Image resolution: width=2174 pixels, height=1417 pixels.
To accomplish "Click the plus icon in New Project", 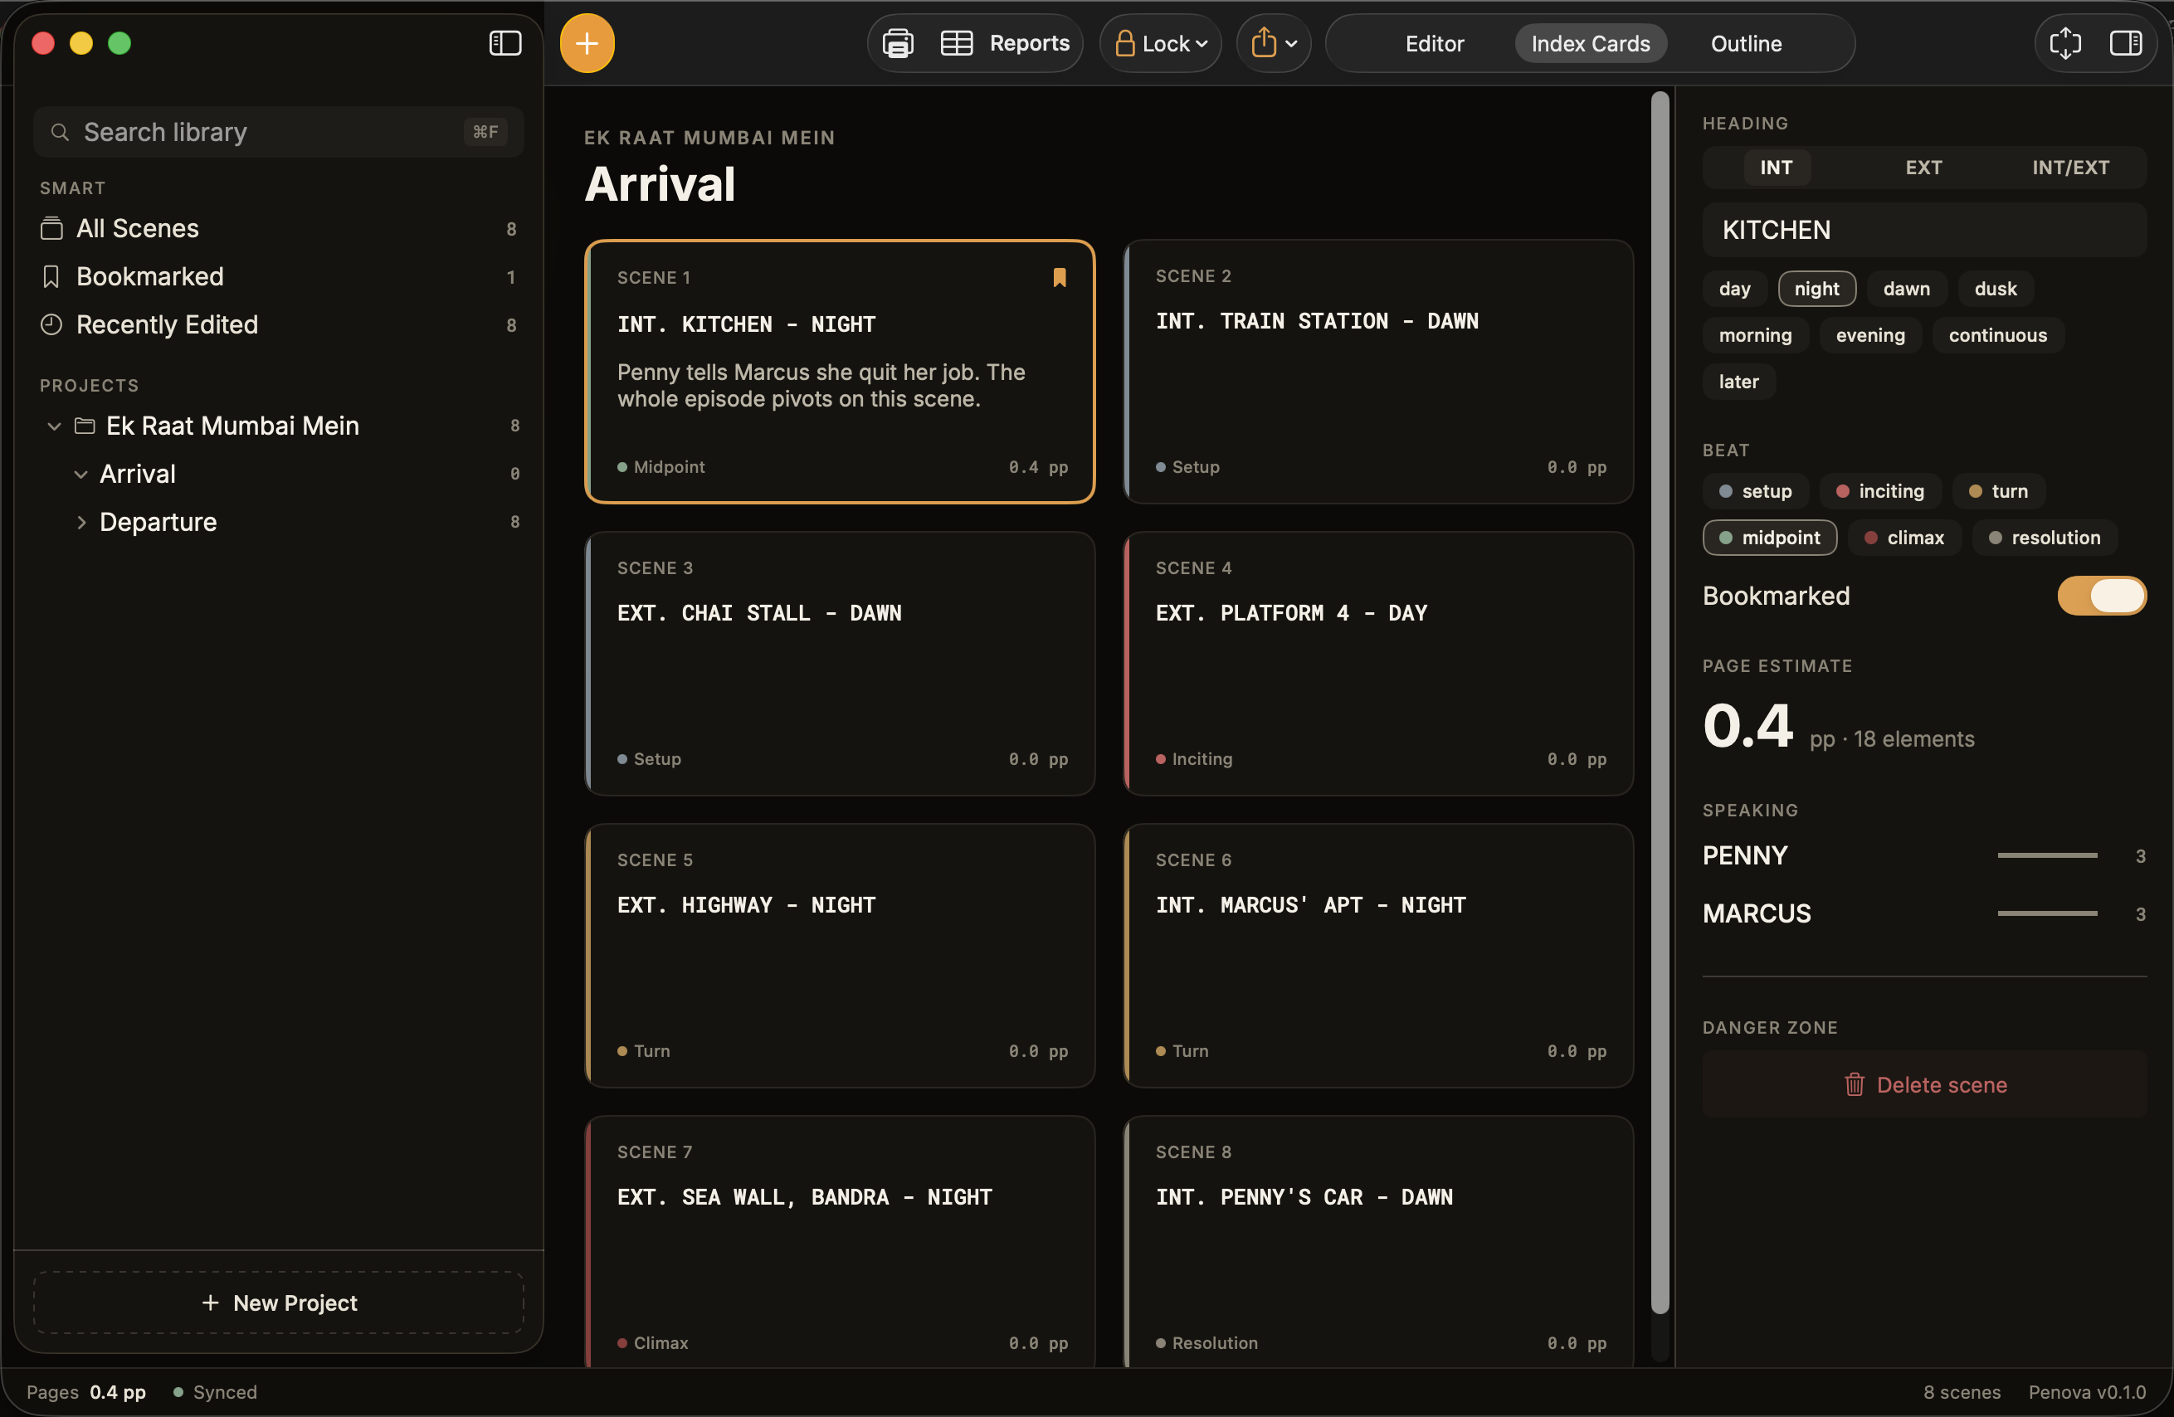I will (210, 1303).
